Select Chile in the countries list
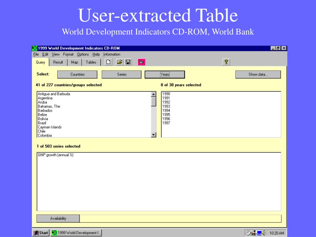Viewport: 316px width, 237px height. (x=42, y=131)
